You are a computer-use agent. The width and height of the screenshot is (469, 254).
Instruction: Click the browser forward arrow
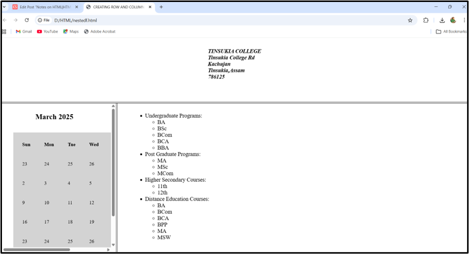(15, 20)
